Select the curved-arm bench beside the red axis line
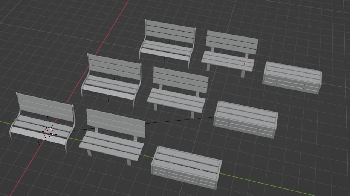The height and width of the screenshot is (196, 350). [111, 80]
